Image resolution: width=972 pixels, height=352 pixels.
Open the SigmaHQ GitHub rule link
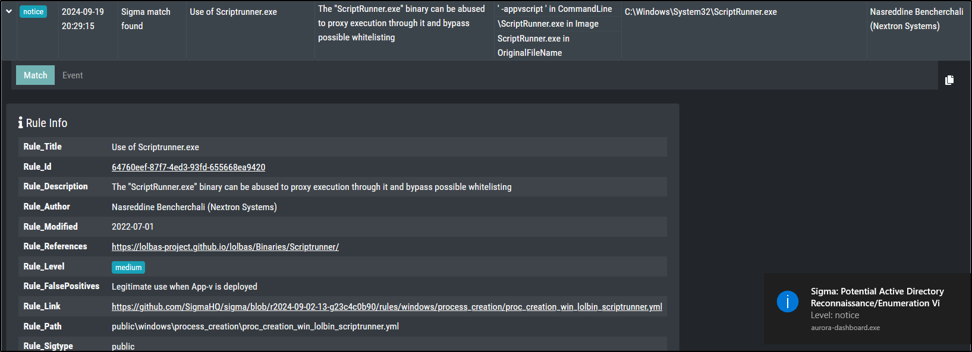click(386, 307)
